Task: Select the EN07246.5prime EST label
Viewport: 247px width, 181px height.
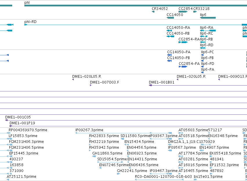Action: (x=114, y=165)
